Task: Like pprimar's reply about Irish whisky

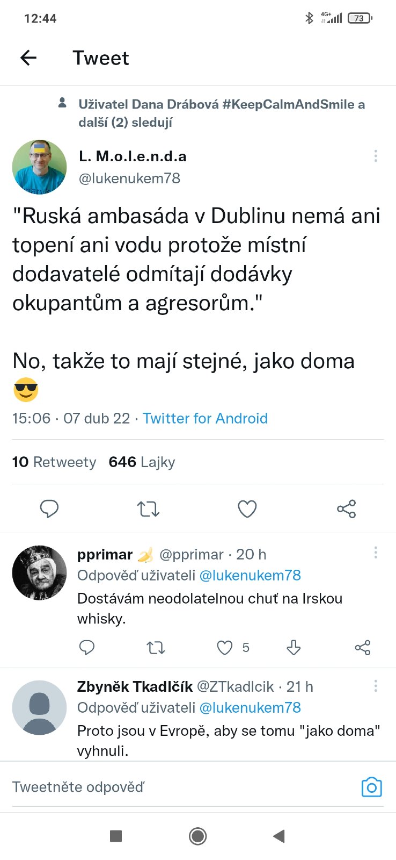Action: point(225,648)
